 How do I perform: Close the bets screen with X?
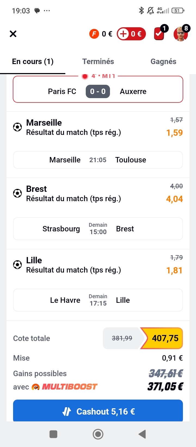tap(13, 34)
